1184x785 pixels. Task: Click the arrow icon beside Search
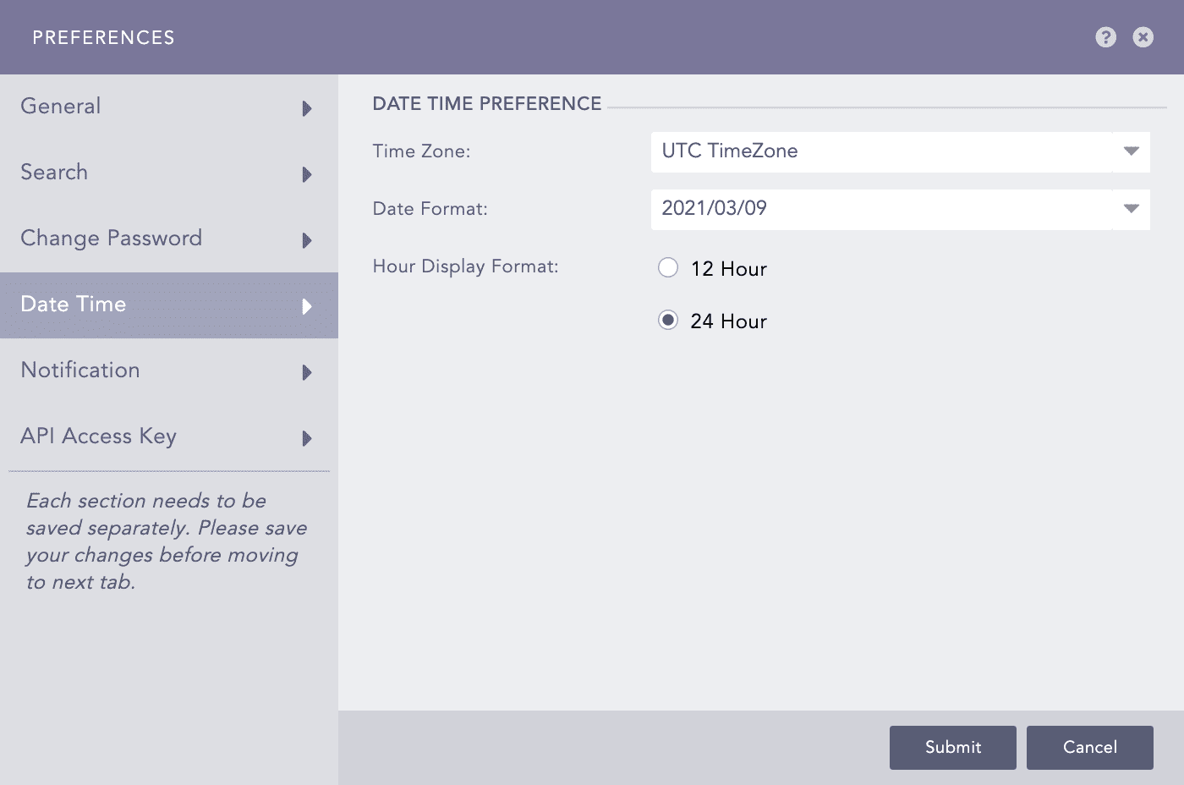(x=307, y=174)
